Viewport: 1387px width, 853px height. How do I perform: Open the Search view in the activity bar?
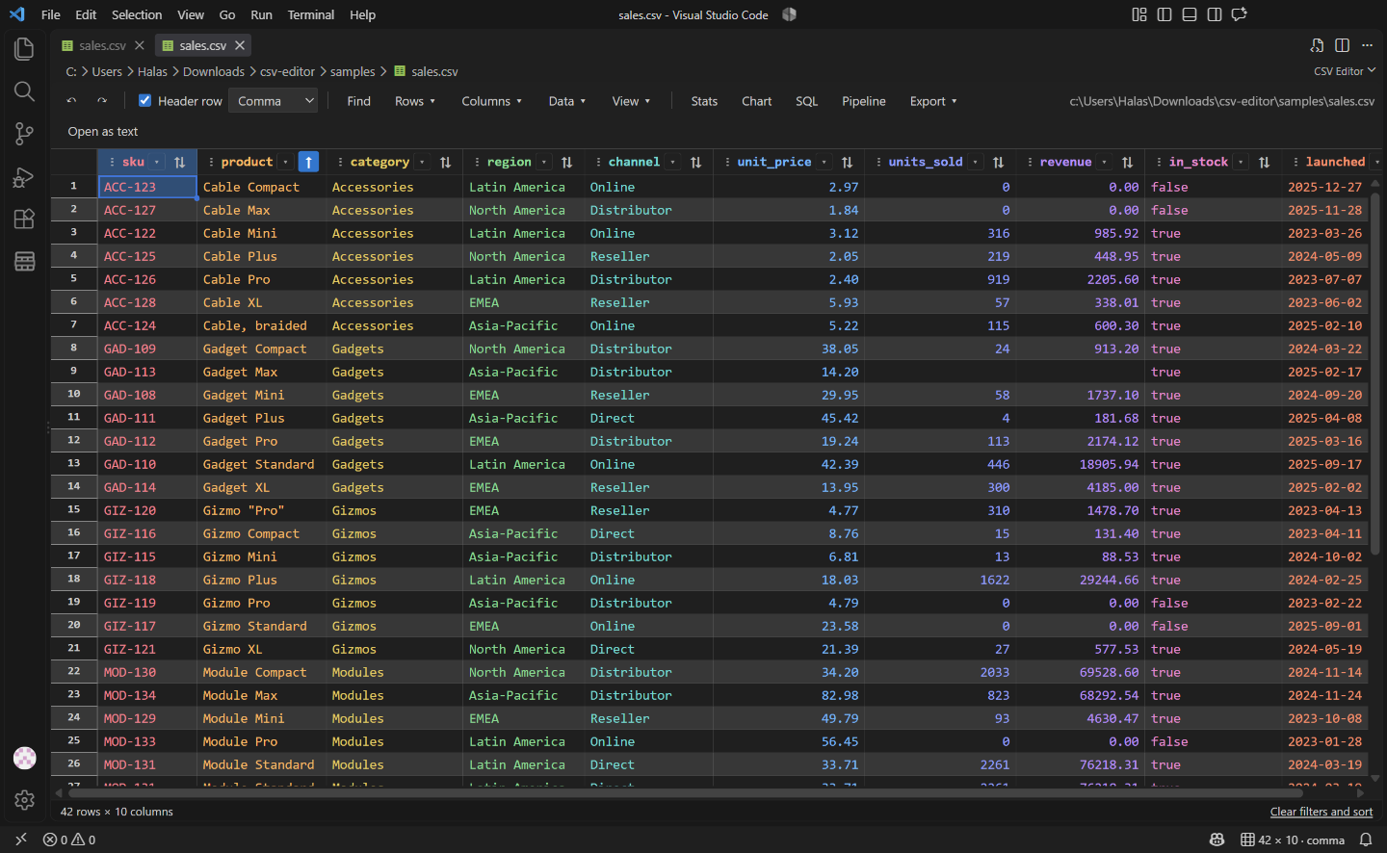pos(24,91)
